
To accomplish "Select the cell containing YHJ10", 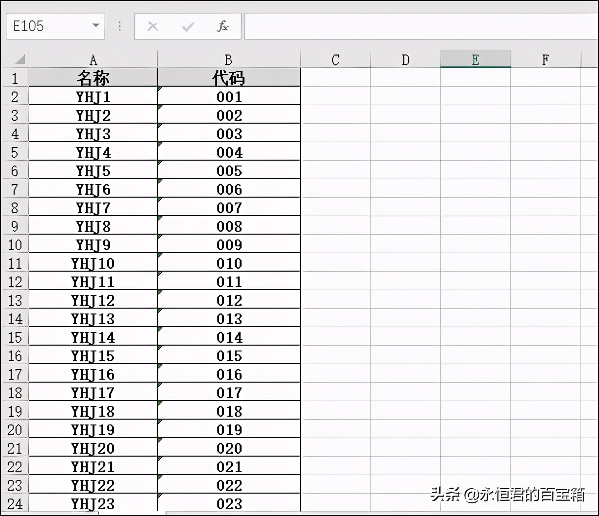I will coord(93,263).
